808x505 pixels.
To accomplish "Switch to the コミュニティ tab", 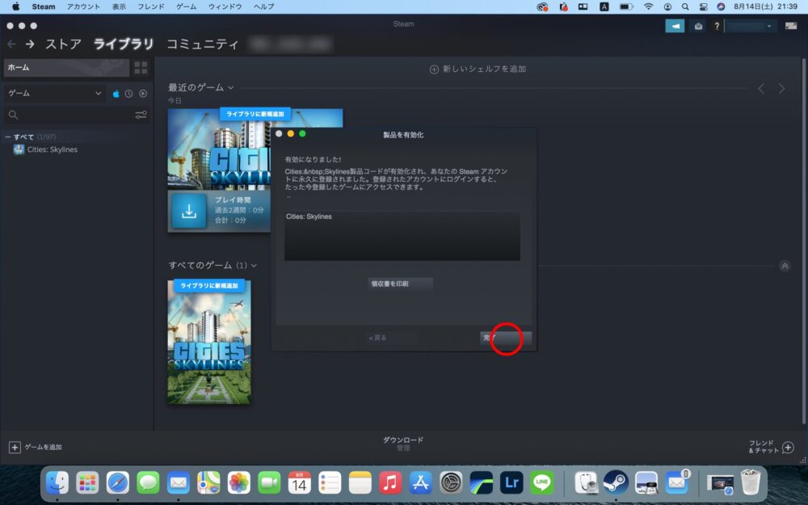I will (x=203, y=44).
